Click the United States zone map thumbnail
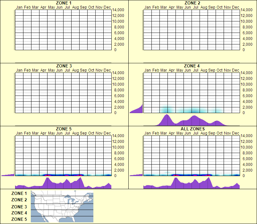 click(x=62, y=206)
